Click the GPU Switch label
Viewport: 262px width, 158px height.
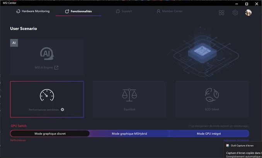[19, 126]
